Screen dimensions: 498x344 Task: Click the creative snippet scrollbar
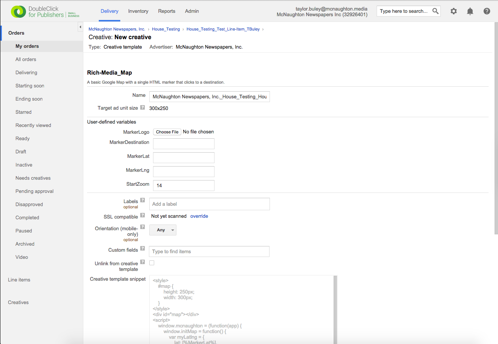[x=335, y=309]
